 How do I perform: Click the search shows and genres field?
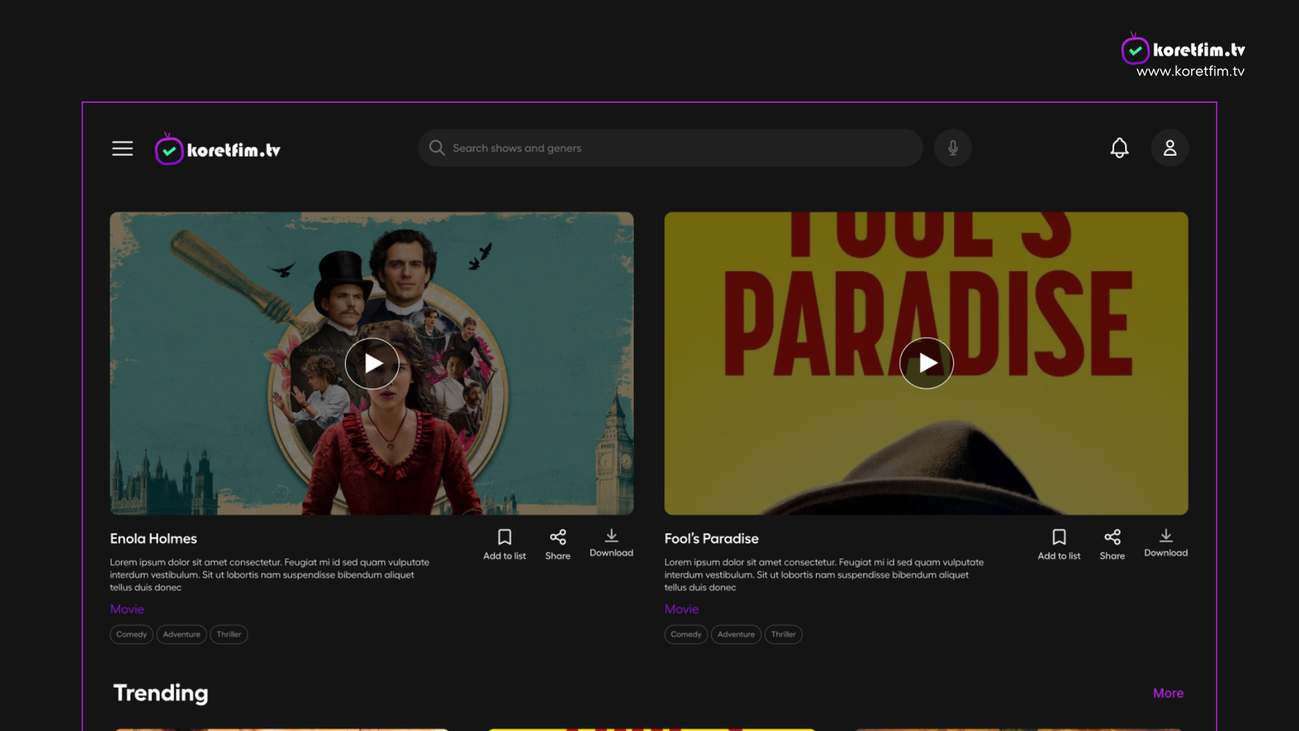pos(671,148)
